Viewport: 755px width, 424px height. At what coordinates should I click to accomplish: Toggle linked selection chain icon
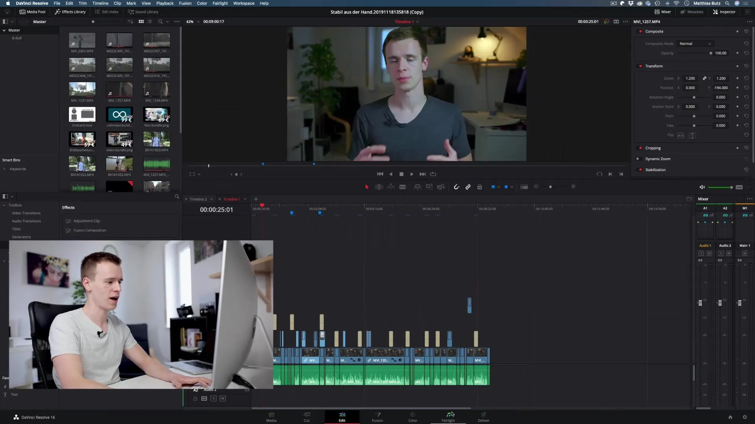coord(468,187)
